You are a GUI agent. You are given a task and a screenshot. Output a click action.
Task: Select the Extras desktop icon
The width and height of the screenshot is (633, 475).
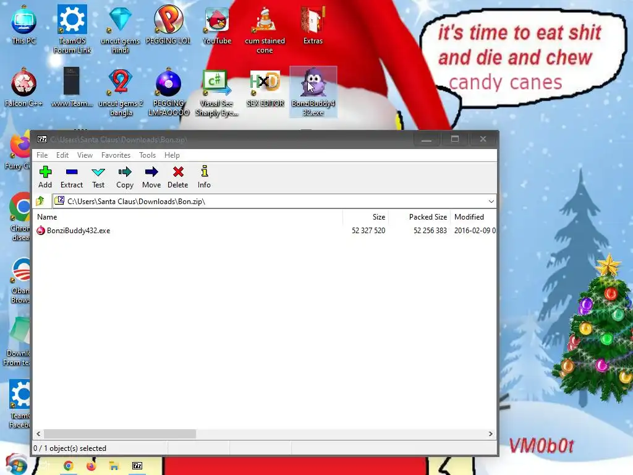point(313,25)
